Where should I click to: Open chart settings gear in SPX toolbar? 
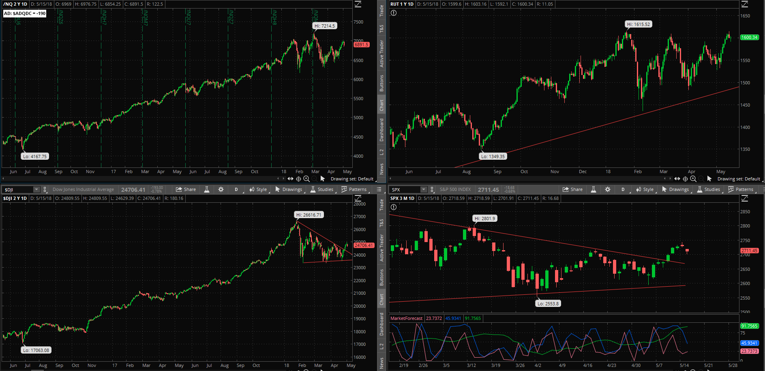click(x=608, y=189)
